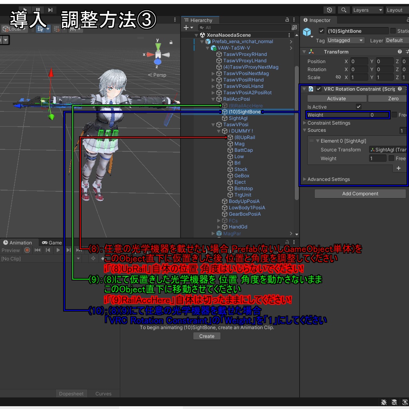Go to next keyframe in Animation
Viewport: 409px width, 409px height.
pos(68,250)
